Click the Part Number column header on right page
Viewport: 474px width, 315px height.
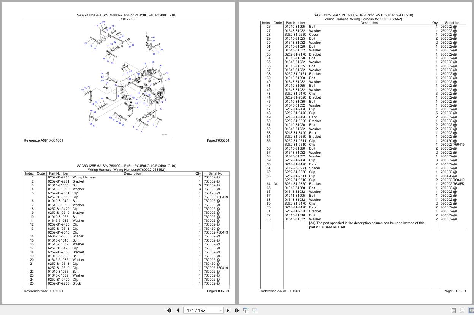click(x=295, y=23)
